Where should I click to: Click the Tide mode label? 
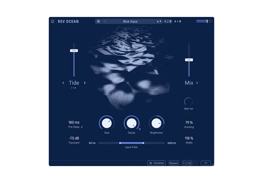(x=74, y=83)
